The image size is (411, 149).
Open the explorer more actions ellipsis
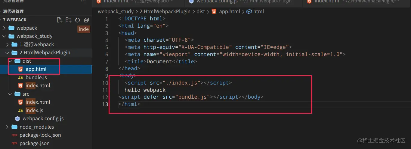(x=83, y=1)
